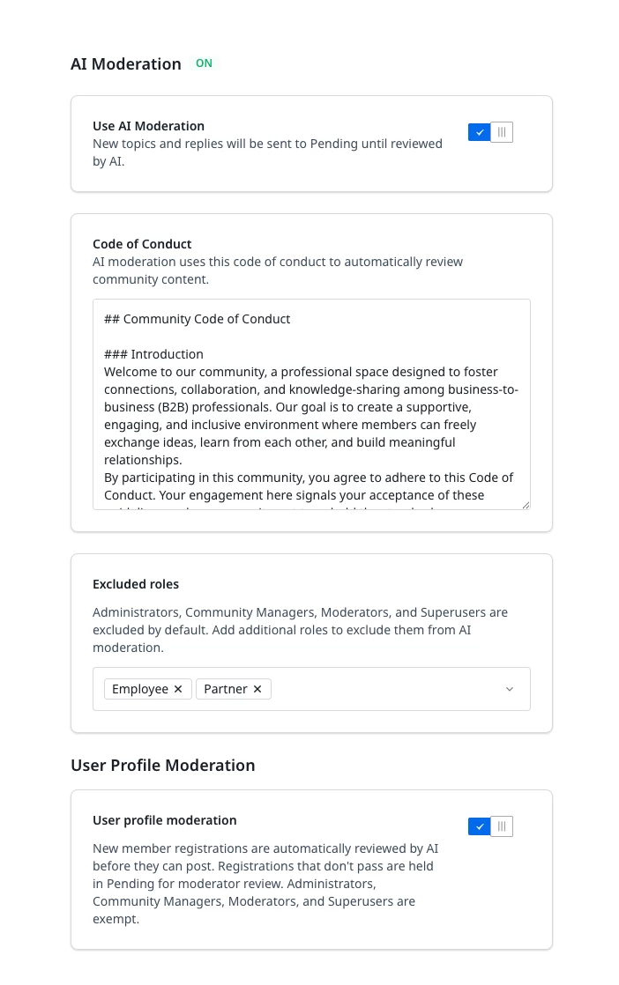Image resolution: width=619 pixels, height=985 pixels.
Task: Click the ON status badge
Action: (x=205, y=63)
